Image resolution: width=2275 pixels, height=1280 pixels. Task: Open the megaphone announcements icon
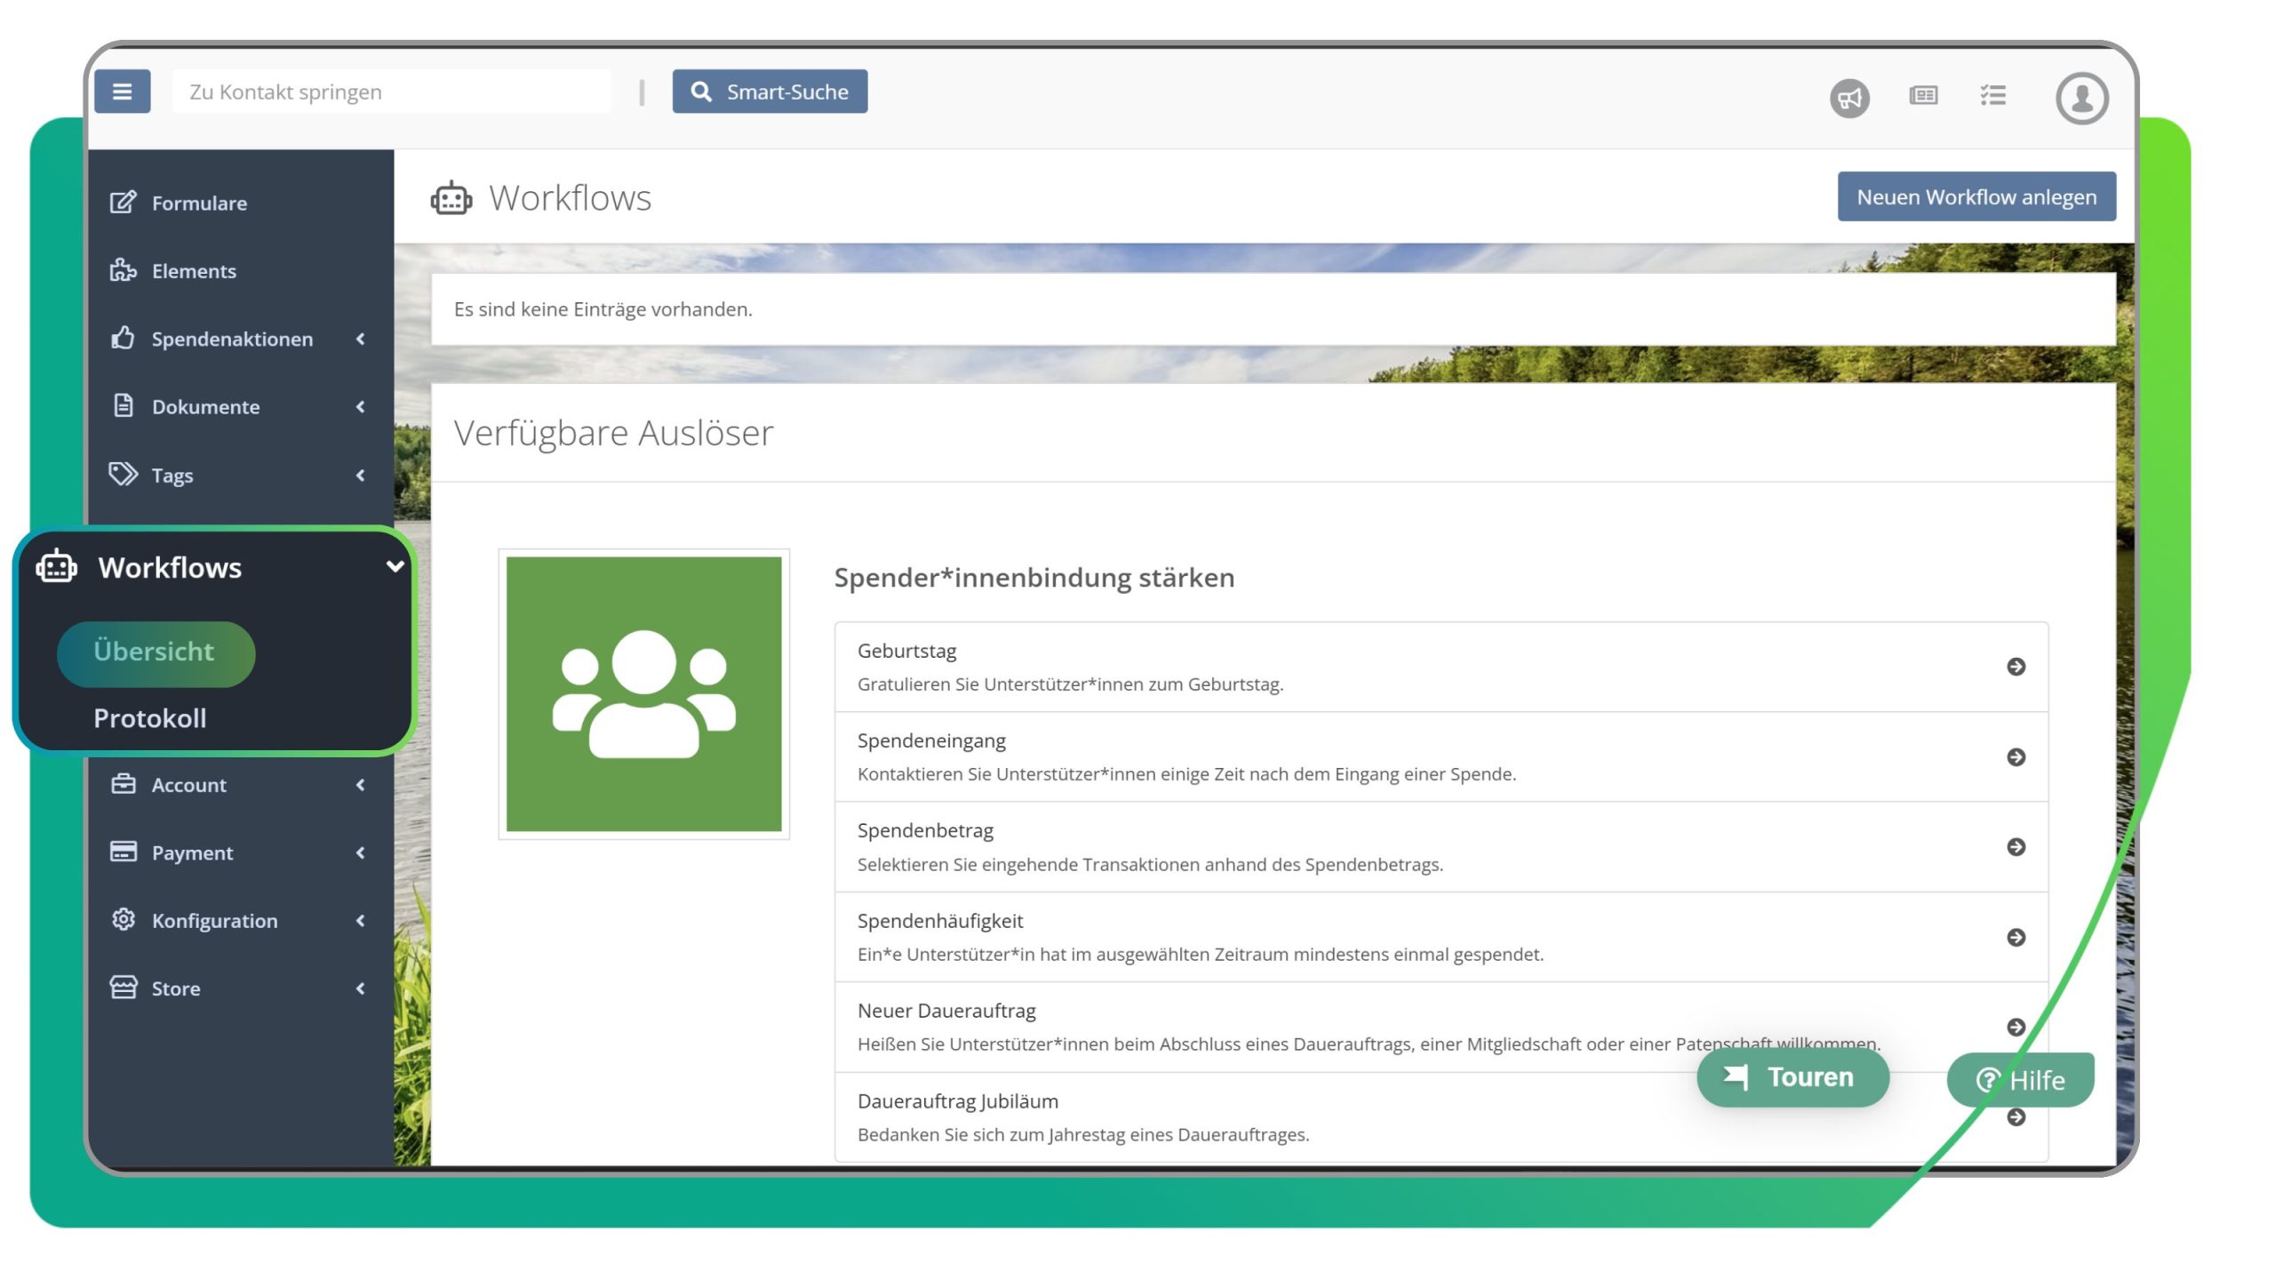1850,97
